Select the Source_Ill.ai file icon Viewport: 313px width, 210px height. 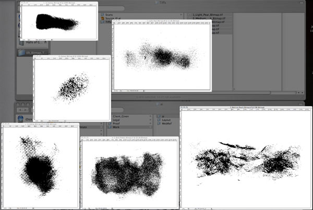103,18
